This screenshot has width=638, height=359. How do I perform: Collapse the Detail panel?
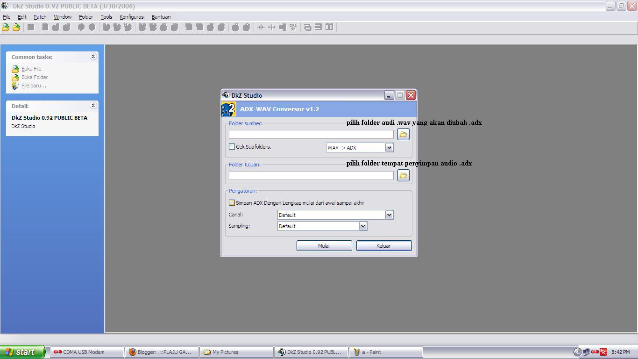pyautogui.click(x=93, y=106)
